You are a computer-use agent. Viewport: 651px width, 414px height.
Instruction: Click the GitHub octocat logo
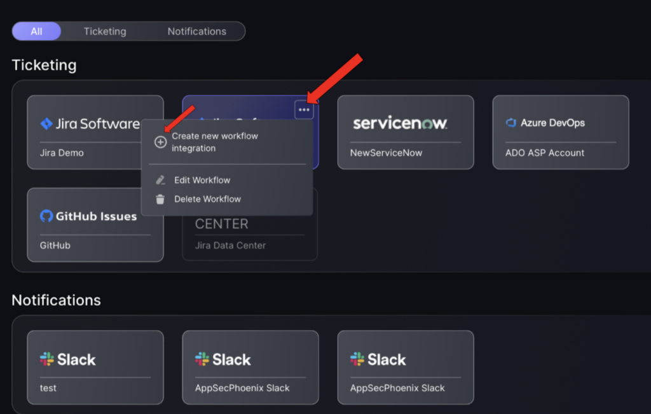46,216
